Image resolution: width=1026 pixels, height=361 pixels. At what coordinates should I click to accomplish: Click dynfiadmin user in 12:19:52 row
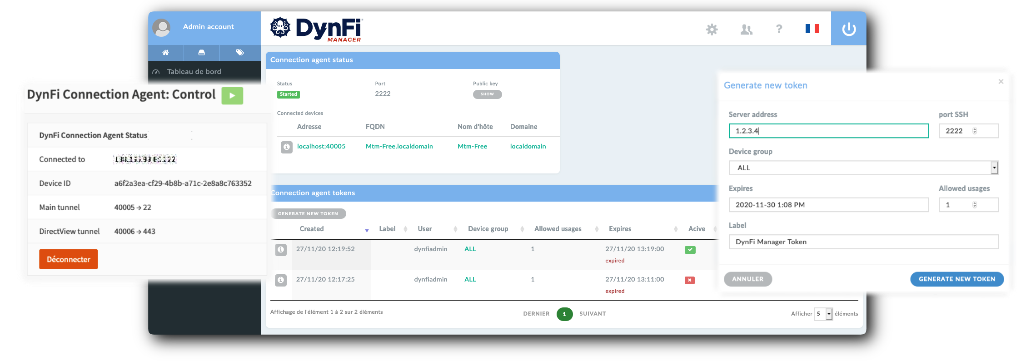[x=431, y=249]
